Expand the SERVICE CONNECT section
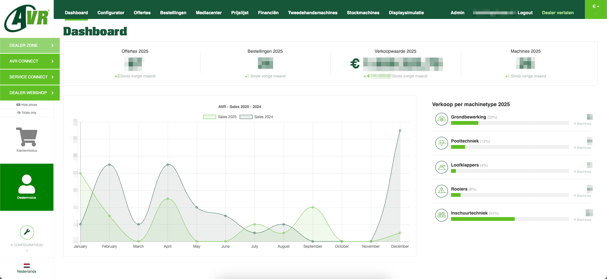 (30, 77)
